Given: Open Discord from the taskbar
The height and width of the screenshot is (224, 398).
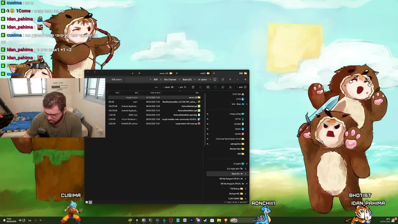Looking at the screenshot, I should 198,220.
